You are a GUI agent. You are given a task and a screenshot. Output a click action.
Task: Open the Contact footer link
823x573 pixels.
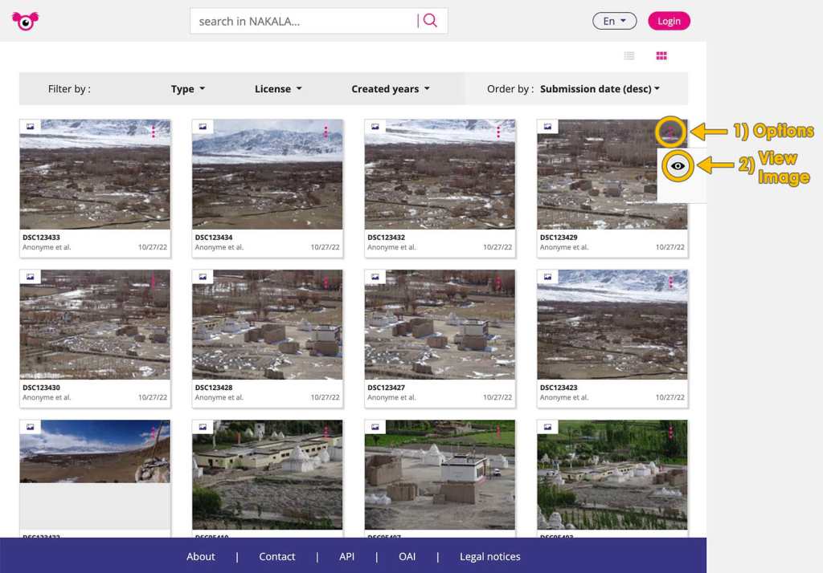277,556
